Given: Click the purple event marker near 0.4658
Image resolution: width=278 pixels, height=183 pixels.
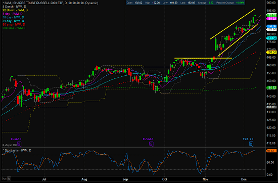Looking at the screenshot, I should tap(19, 144).
